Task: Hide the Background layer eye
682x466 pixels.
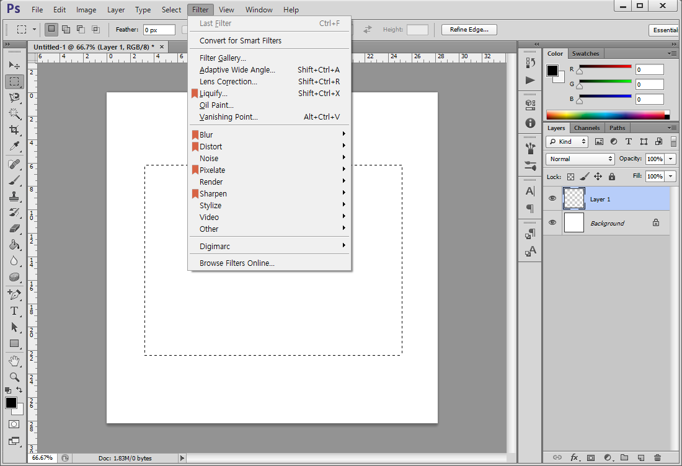Action: click(552, 222)
